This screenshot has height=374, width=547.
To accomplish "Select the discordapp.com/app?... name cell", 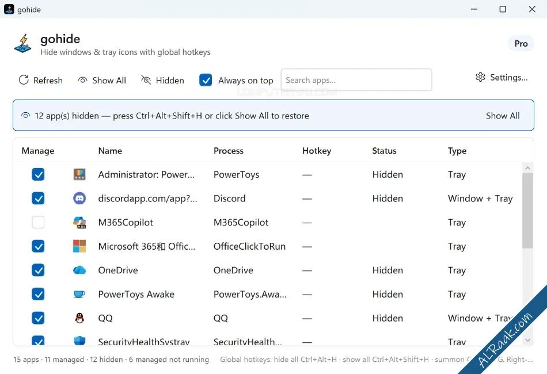I will 147,199.
